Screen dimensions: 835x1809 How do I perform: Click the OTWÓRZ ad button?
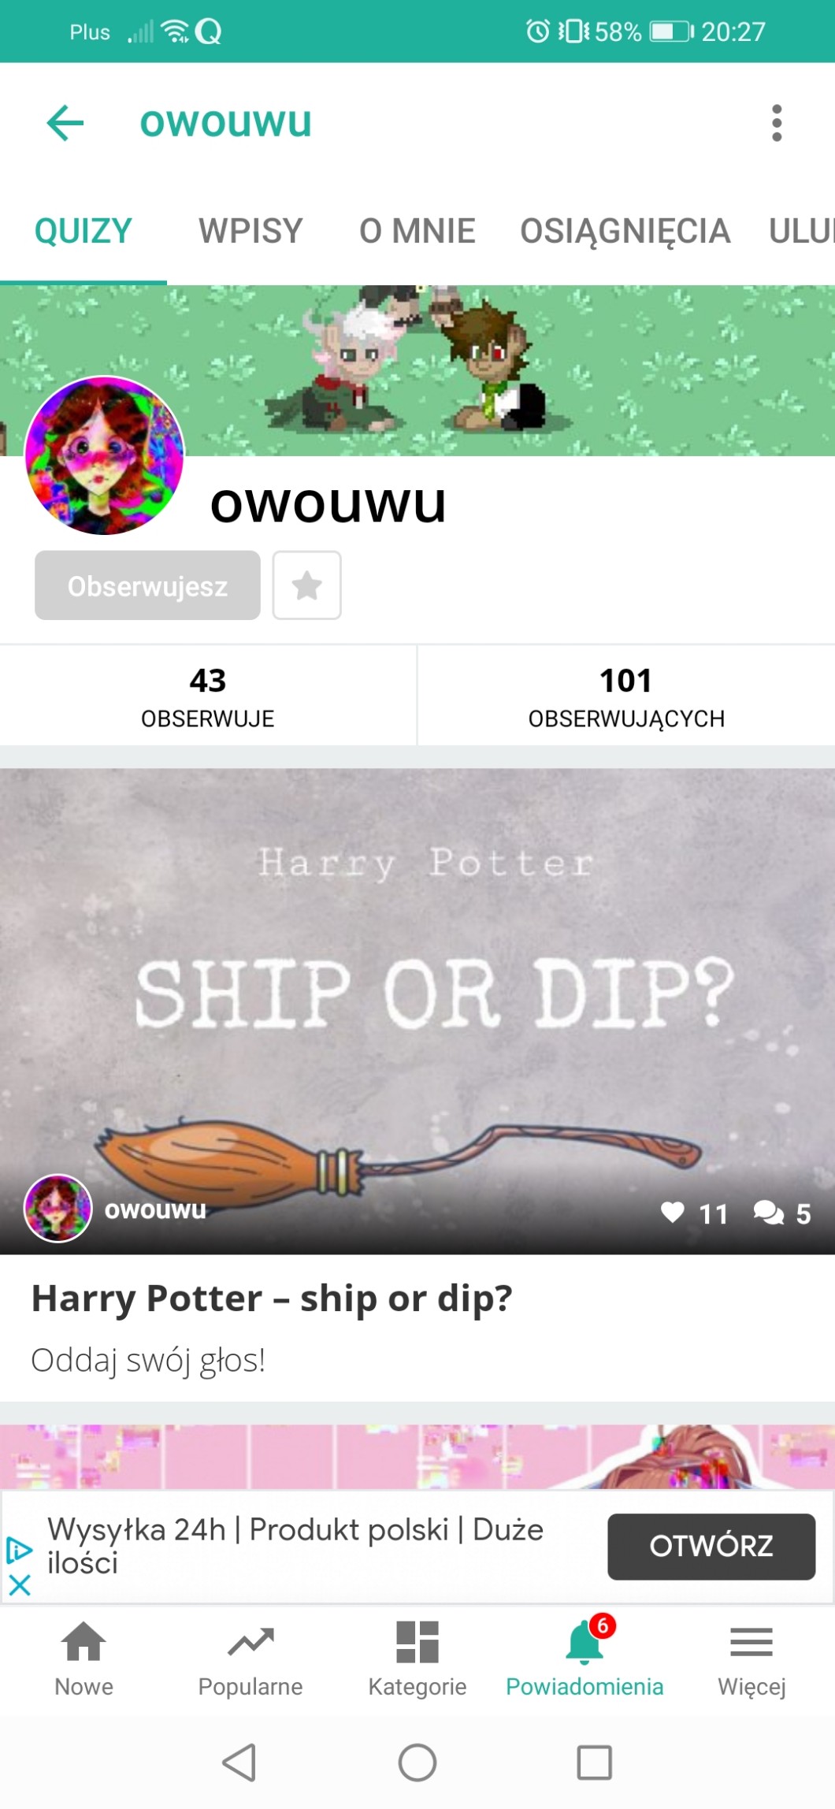tap(711, 1547)
